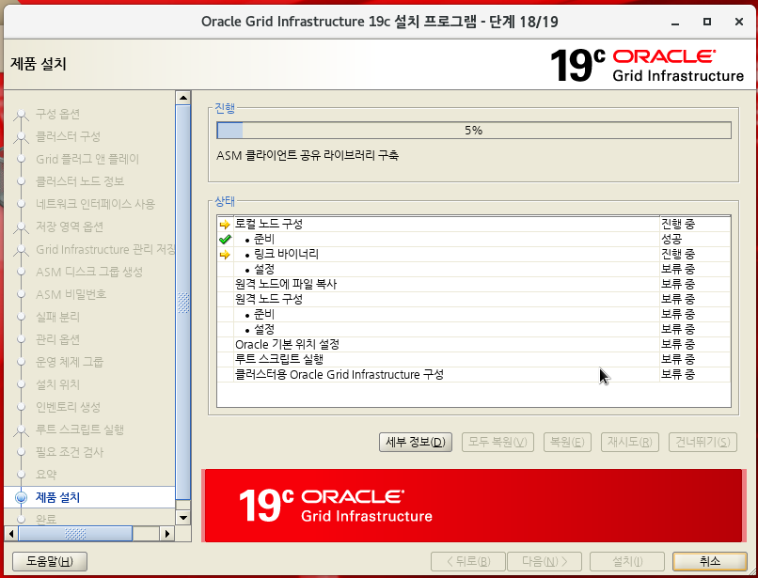Select the 클러스터 구성 step
The height and width of the screenshot is (578, 758).
coord(68,136)
